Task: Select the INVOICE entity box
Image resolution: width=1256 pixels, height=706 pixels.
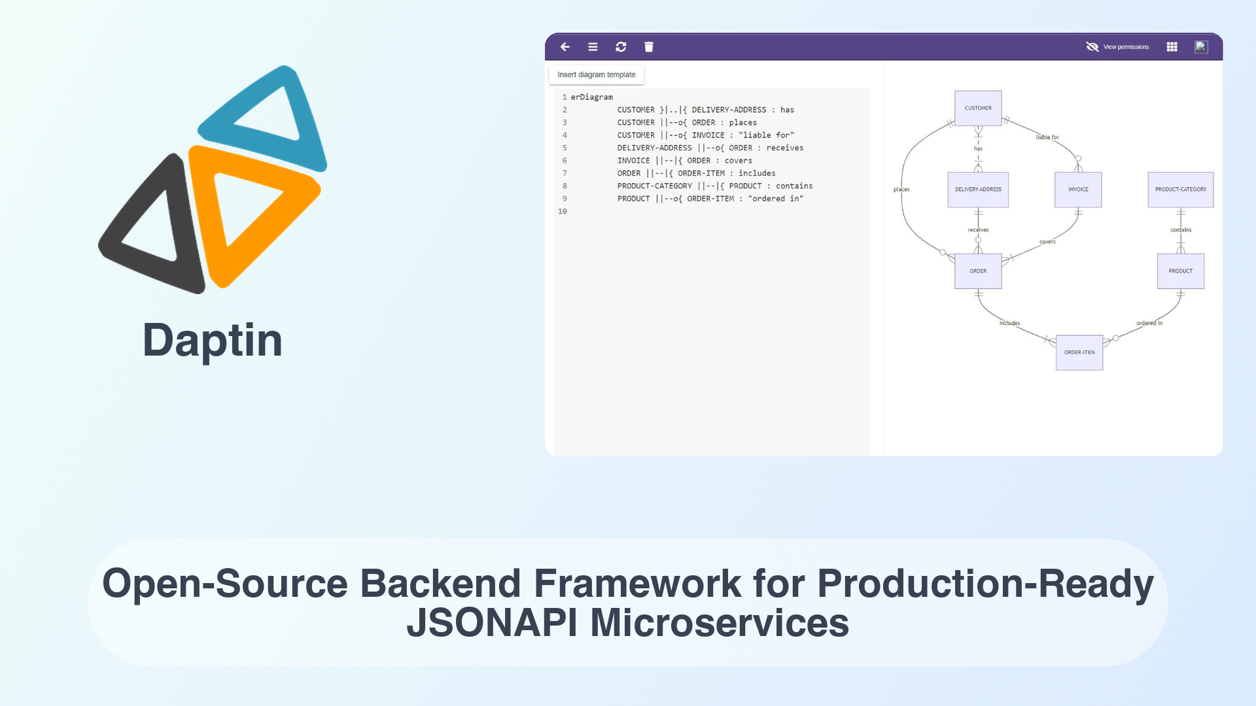Action: click(x=1078, y=190)
